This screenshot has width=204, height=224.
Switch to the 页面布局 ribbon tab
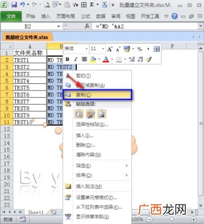pos(65,16)
